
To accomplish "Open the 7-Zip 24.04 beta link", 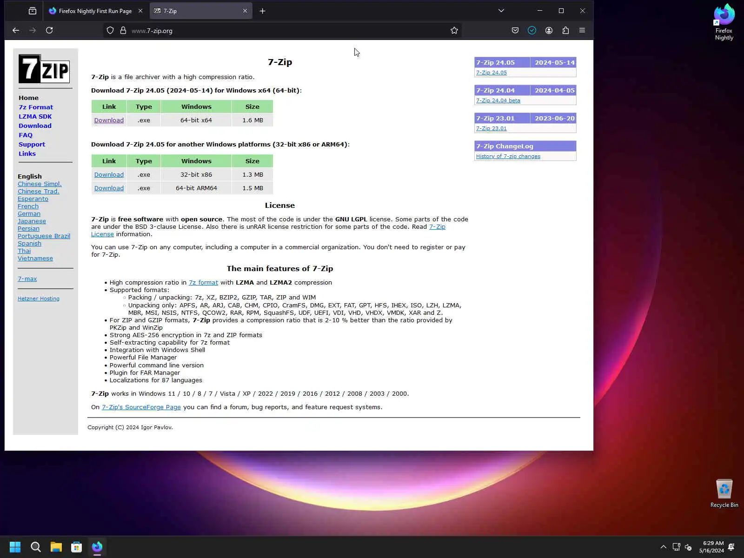I will coord(498,100).
